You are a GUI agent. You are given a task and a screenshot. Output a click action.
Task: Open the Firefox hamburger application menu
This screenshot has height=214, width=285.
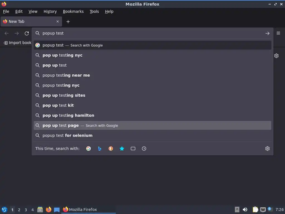tap(278, 33)
